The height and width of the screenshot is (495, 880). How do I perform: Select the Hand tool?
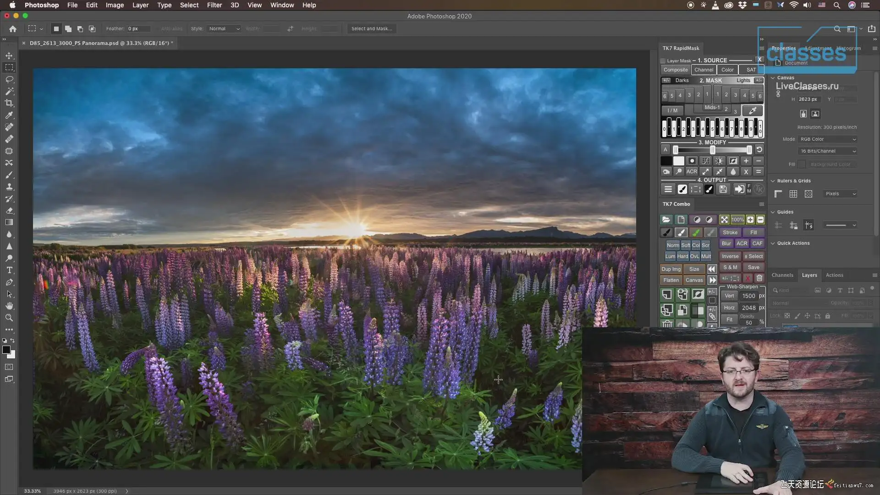tap(9, 306)
